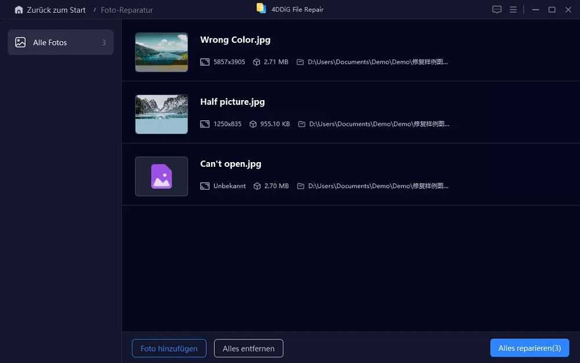This screenshot has width=580, height=363.
Task: Open the Half picture.jpg thumbnail
Action: tap(161, 114)
